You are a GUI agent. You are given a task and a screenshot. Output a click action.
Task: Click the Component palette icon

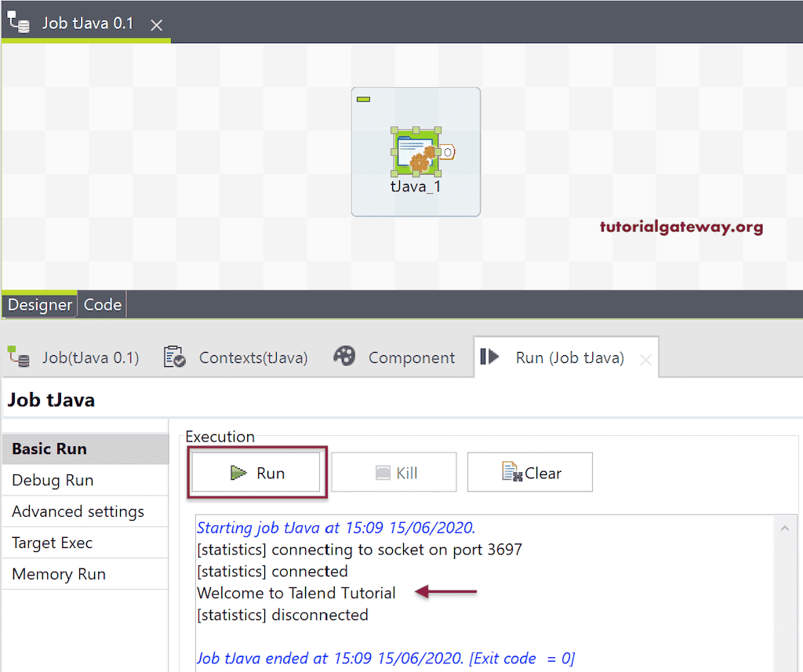pos(344,356)
